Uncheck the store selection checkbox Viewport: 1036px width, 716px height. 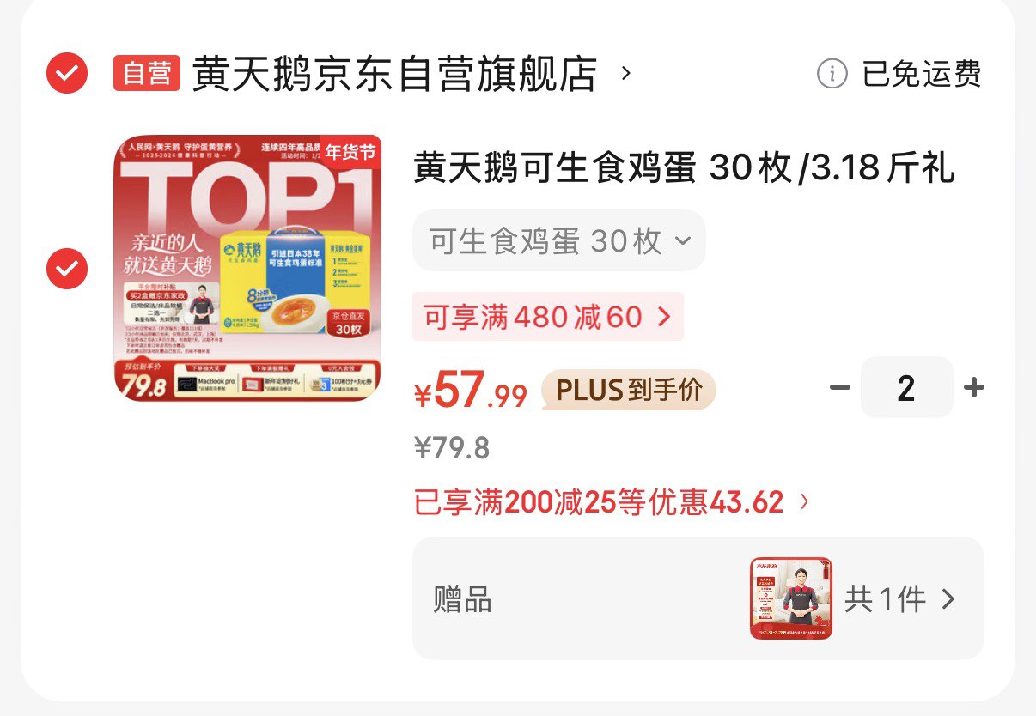pos(66,73)
